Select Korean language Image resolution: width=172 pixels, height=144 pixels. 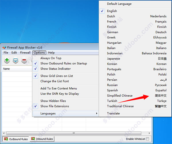[x=135, y=64]
